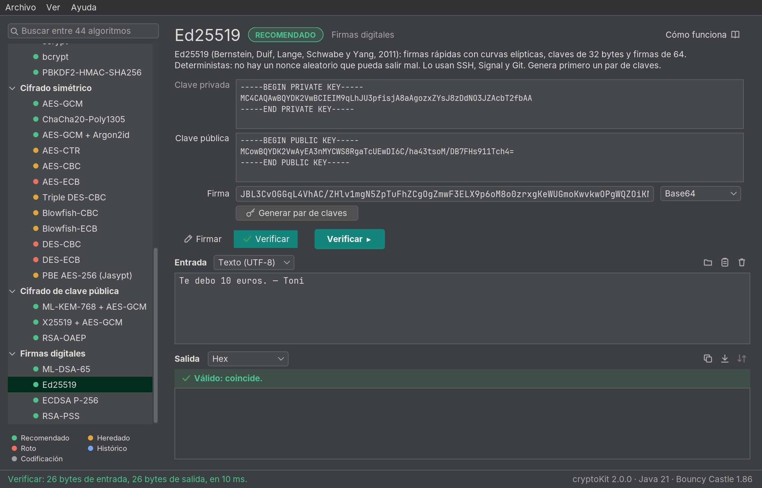
Task: Select ChaCha20-Poly1305 in the list
Action: (x=80, y=119)
